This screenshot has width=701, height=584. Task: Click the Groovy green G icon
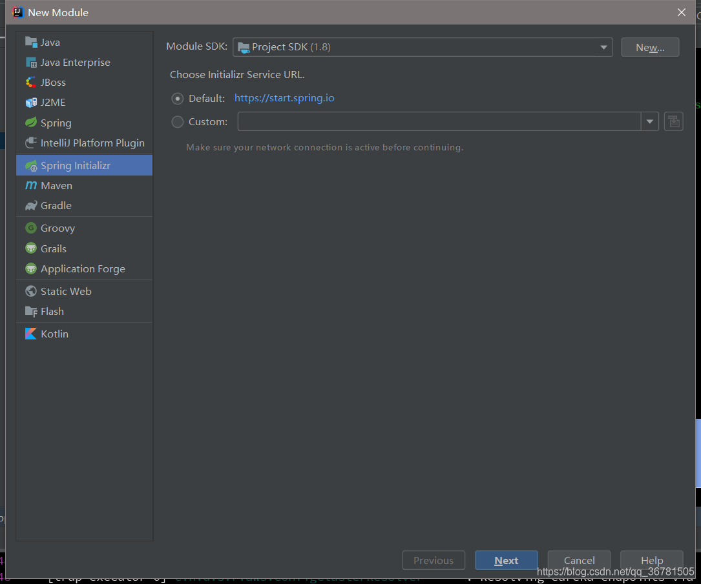pos(31,228)
